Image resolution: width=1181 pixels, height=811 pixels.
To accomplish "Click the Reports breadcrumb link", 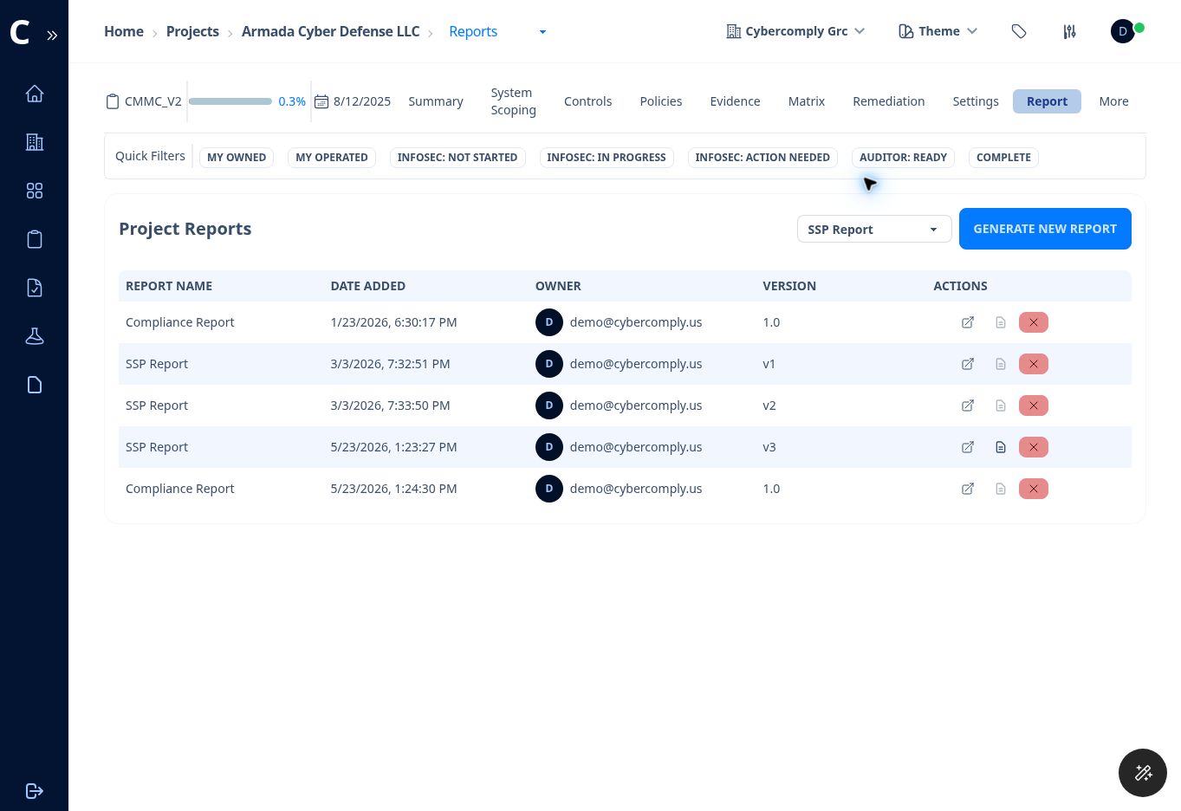I will (473, 31).
